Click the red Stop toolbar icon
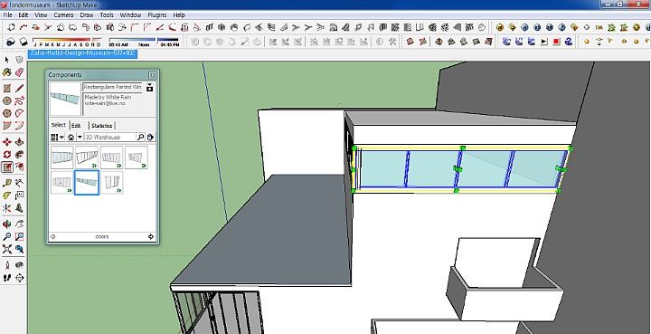Screen dimensions: 651x334 (556, 42)
